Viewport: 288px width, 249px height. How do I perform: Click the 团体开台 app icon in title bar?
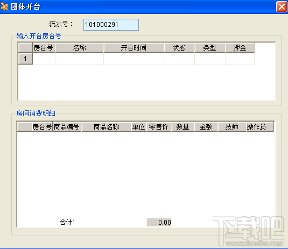point(4,6)
